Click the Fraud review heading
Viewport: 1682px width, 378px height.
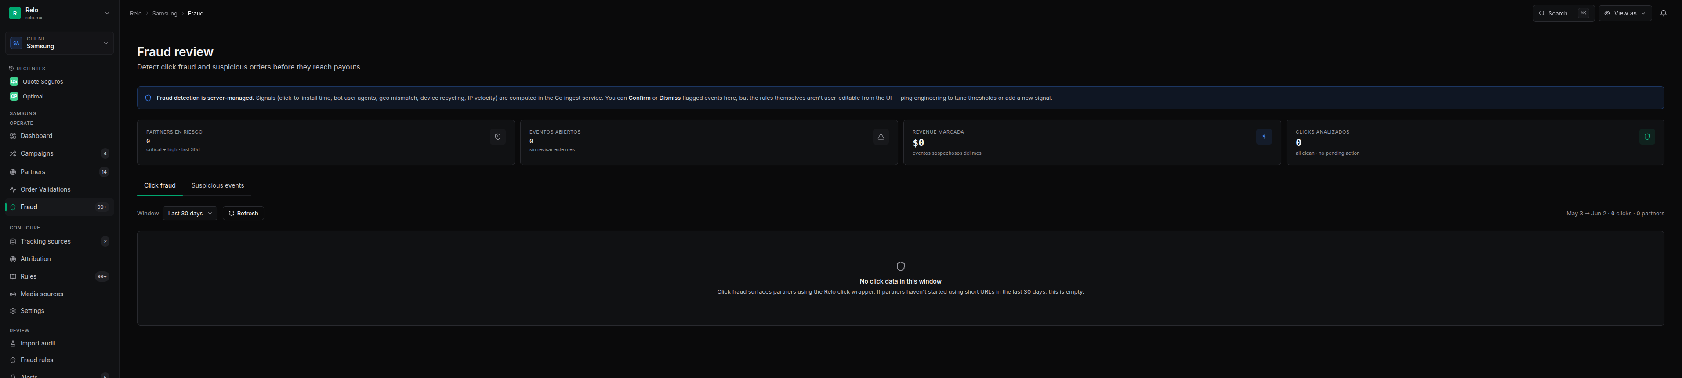(175, 51)
